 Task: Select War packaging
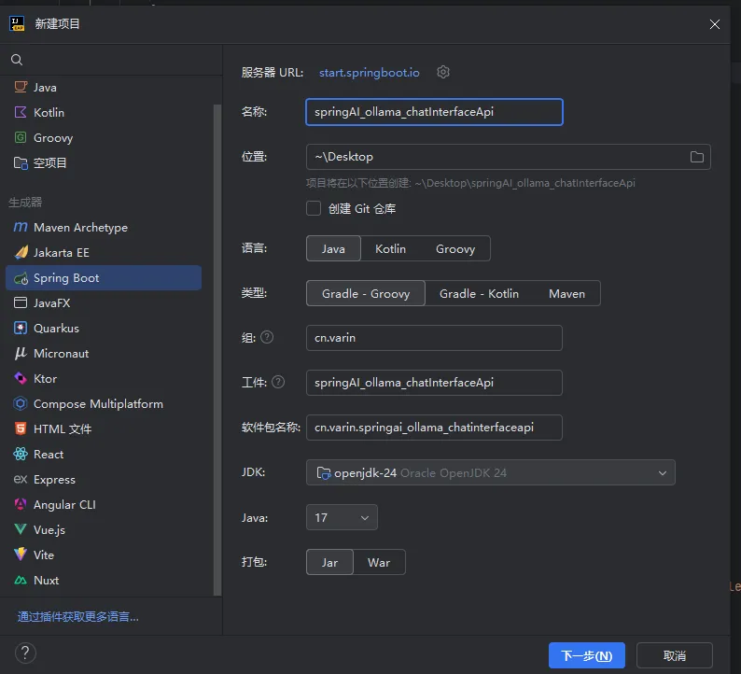[379, 563]
